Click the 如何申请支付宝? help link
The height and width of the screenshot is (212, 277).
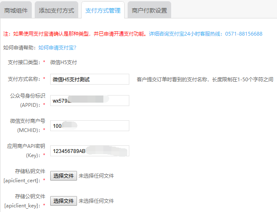click(57, 48)
